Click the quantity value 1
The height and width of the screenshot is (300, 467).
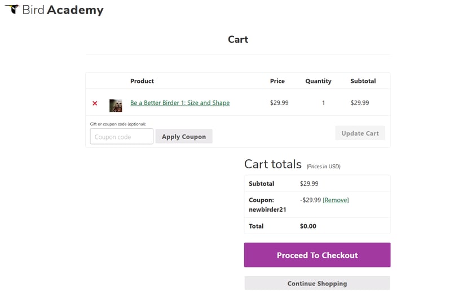[x=323, y=103]
